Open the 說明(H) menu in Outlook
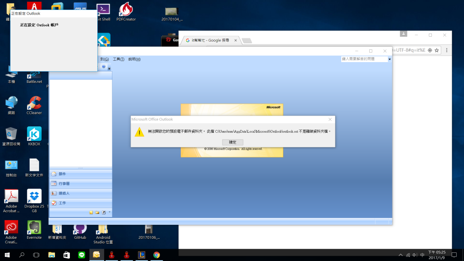Image resolution: width=464 pixels, height=261 pixels. click(x=134, y=59)
